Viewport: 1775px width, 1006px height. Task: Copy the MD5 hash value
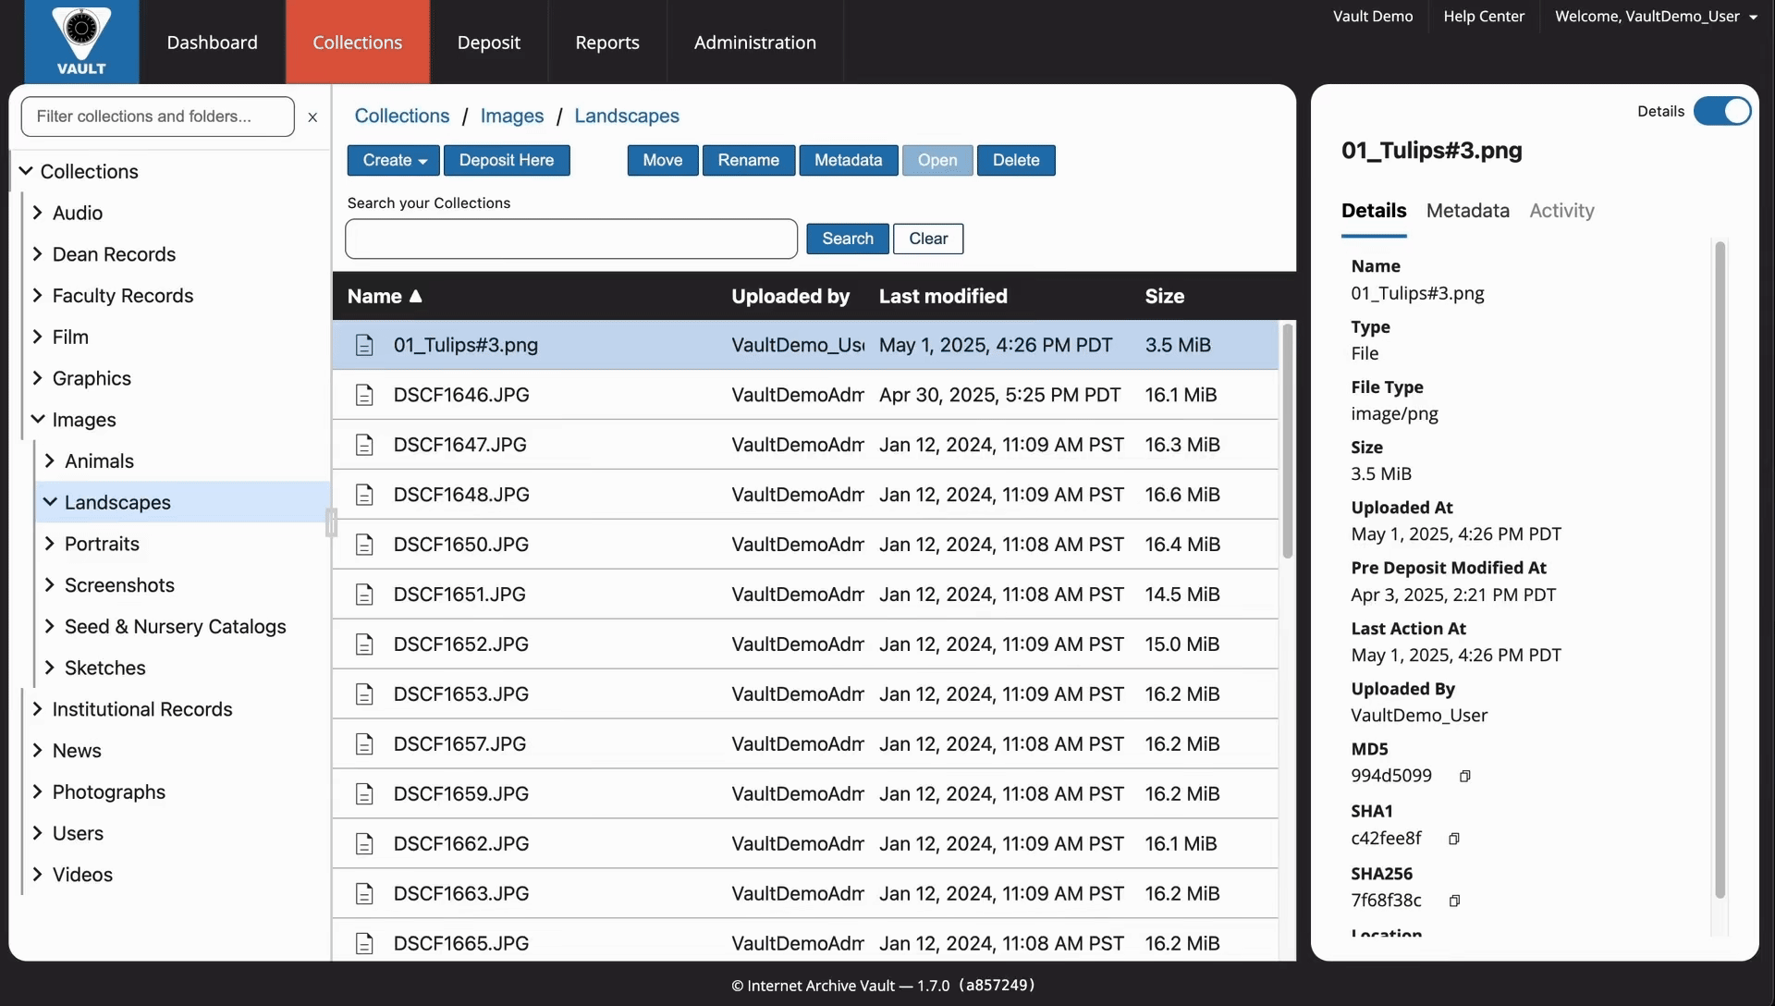(x=1464, y=777)
